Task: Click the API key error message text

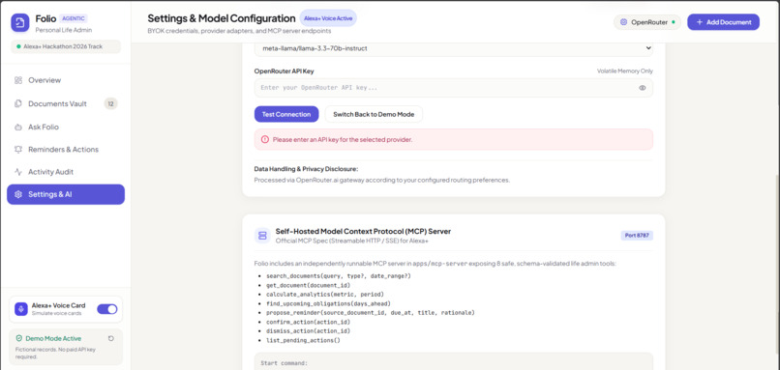Action: [x=343, y=139]
